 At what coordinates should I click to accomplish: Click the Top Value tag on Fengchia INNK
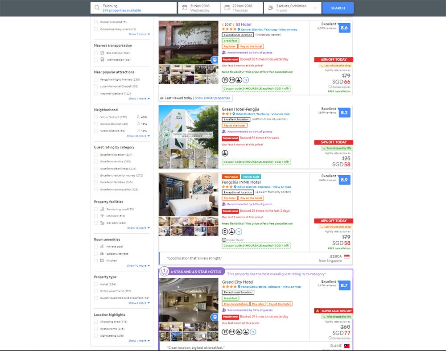pos(231,177)
